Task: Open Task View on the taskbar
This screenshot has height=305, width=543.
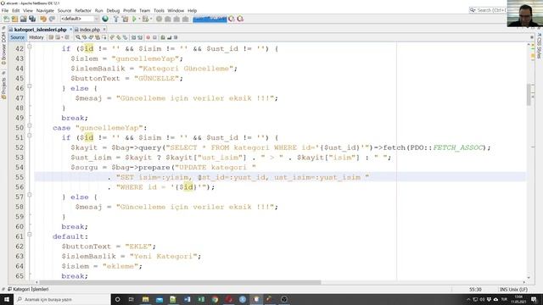Action: coord(132,299)
